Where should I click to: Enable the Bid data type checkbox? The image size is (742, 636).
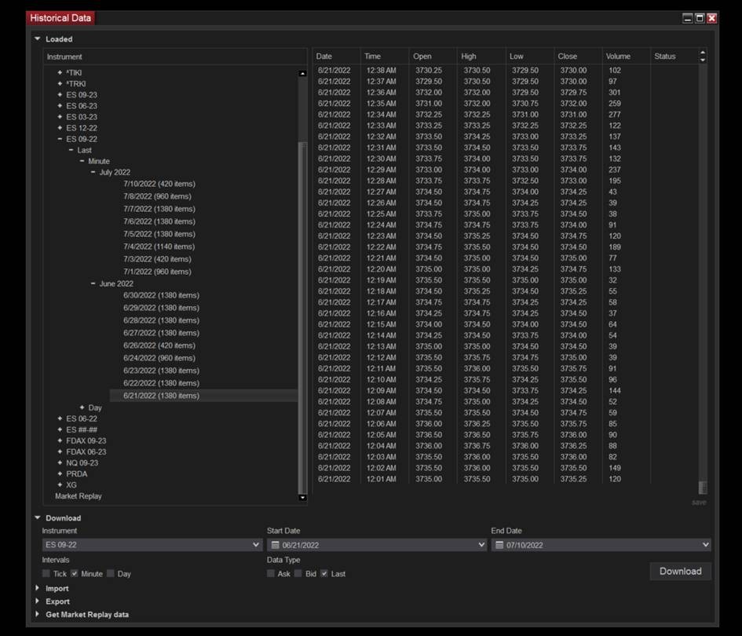click(x=298, y=573)
